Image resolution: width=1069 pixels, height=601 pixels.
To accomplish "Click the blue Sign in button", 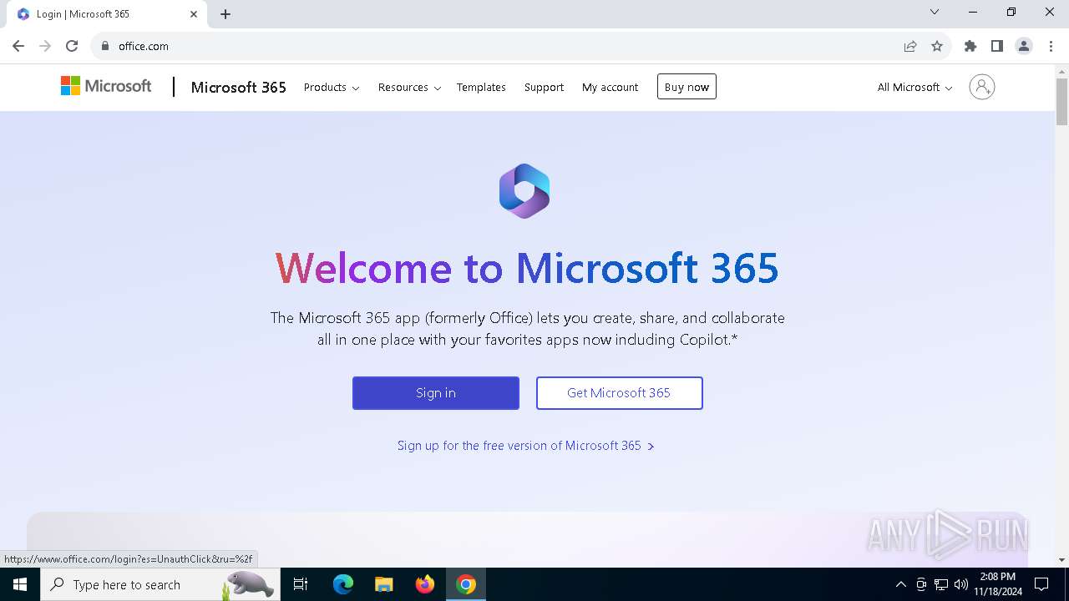I will point(436,393).
